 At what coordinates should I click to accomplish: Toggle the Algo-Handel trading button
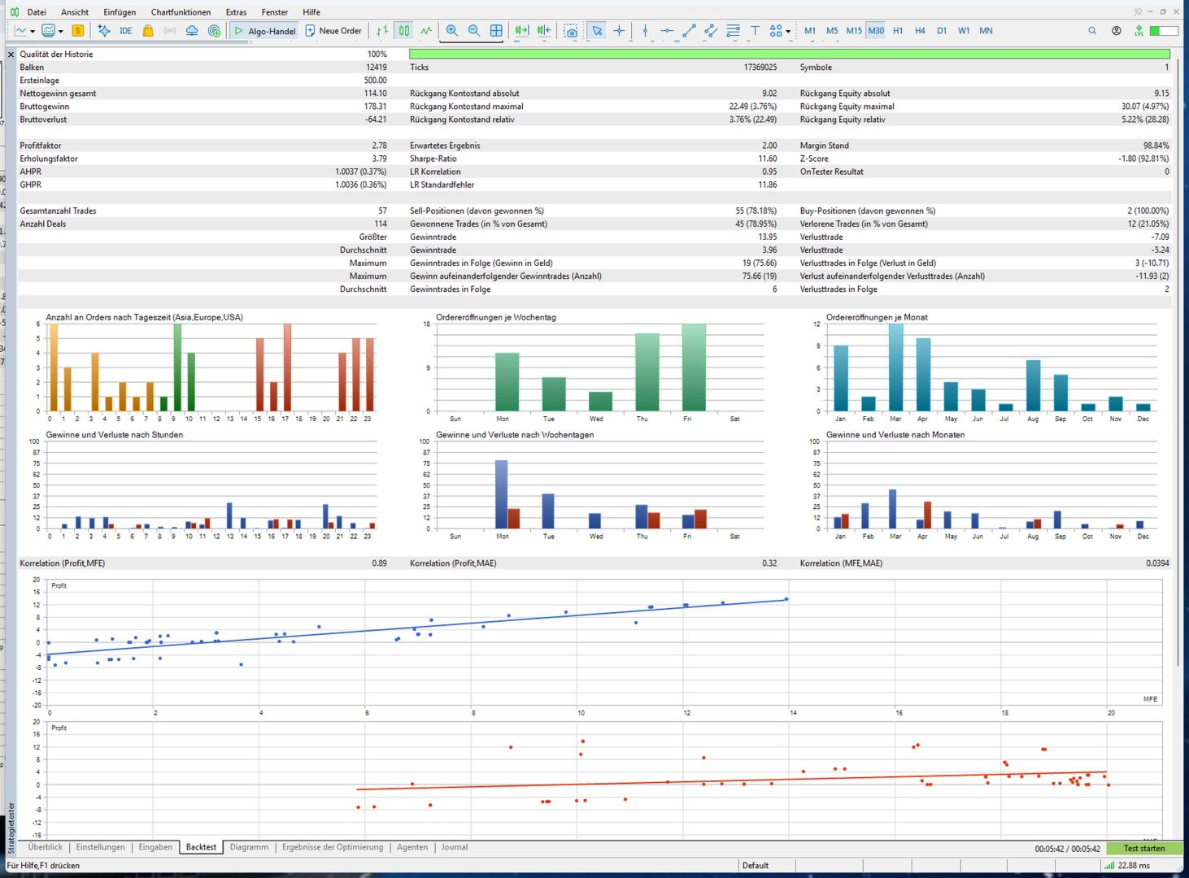click(x=264, y=31)
